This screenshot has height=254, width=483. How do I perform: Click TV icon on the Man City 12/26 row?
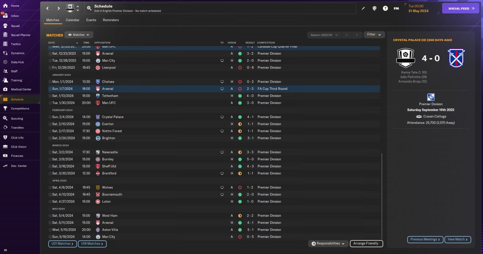tap(222, 60)
